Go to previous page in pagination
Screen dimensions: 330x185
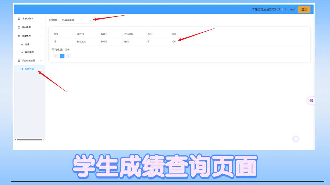(56, 56)
